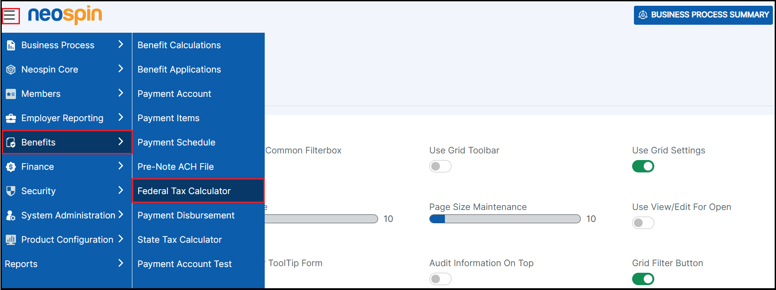
Task: Click the neospin logo
Action: (65, 15)
